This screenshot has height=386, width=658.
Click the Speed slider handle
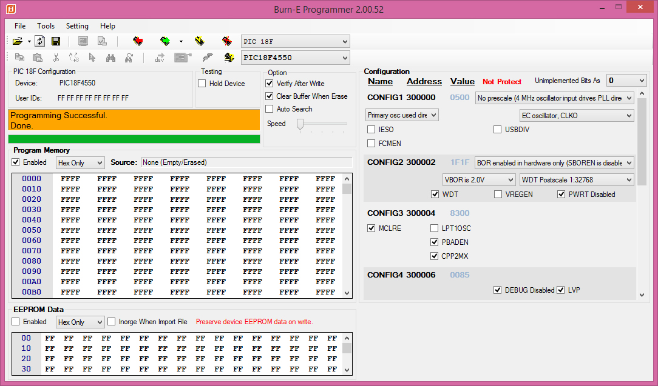(300, 124)
